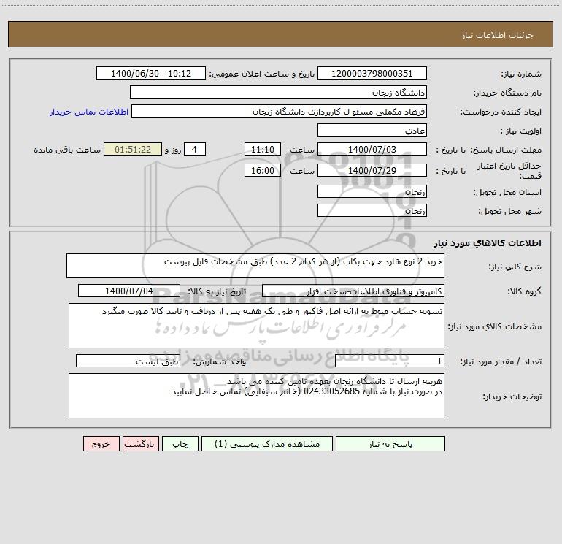Open مشاهده مدارک پیوستی (1) button
Image resolution: width=562 pixels, height=544 pixels.
[x=267, y=443]
